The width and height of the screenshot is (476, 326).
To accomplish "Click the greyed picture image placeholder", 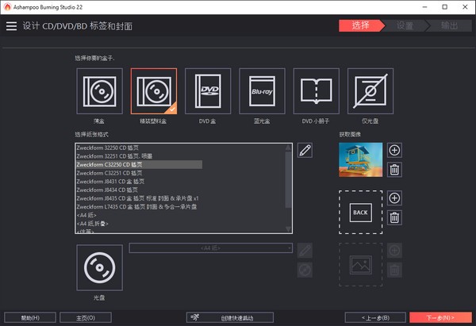I will click(361, 264).
